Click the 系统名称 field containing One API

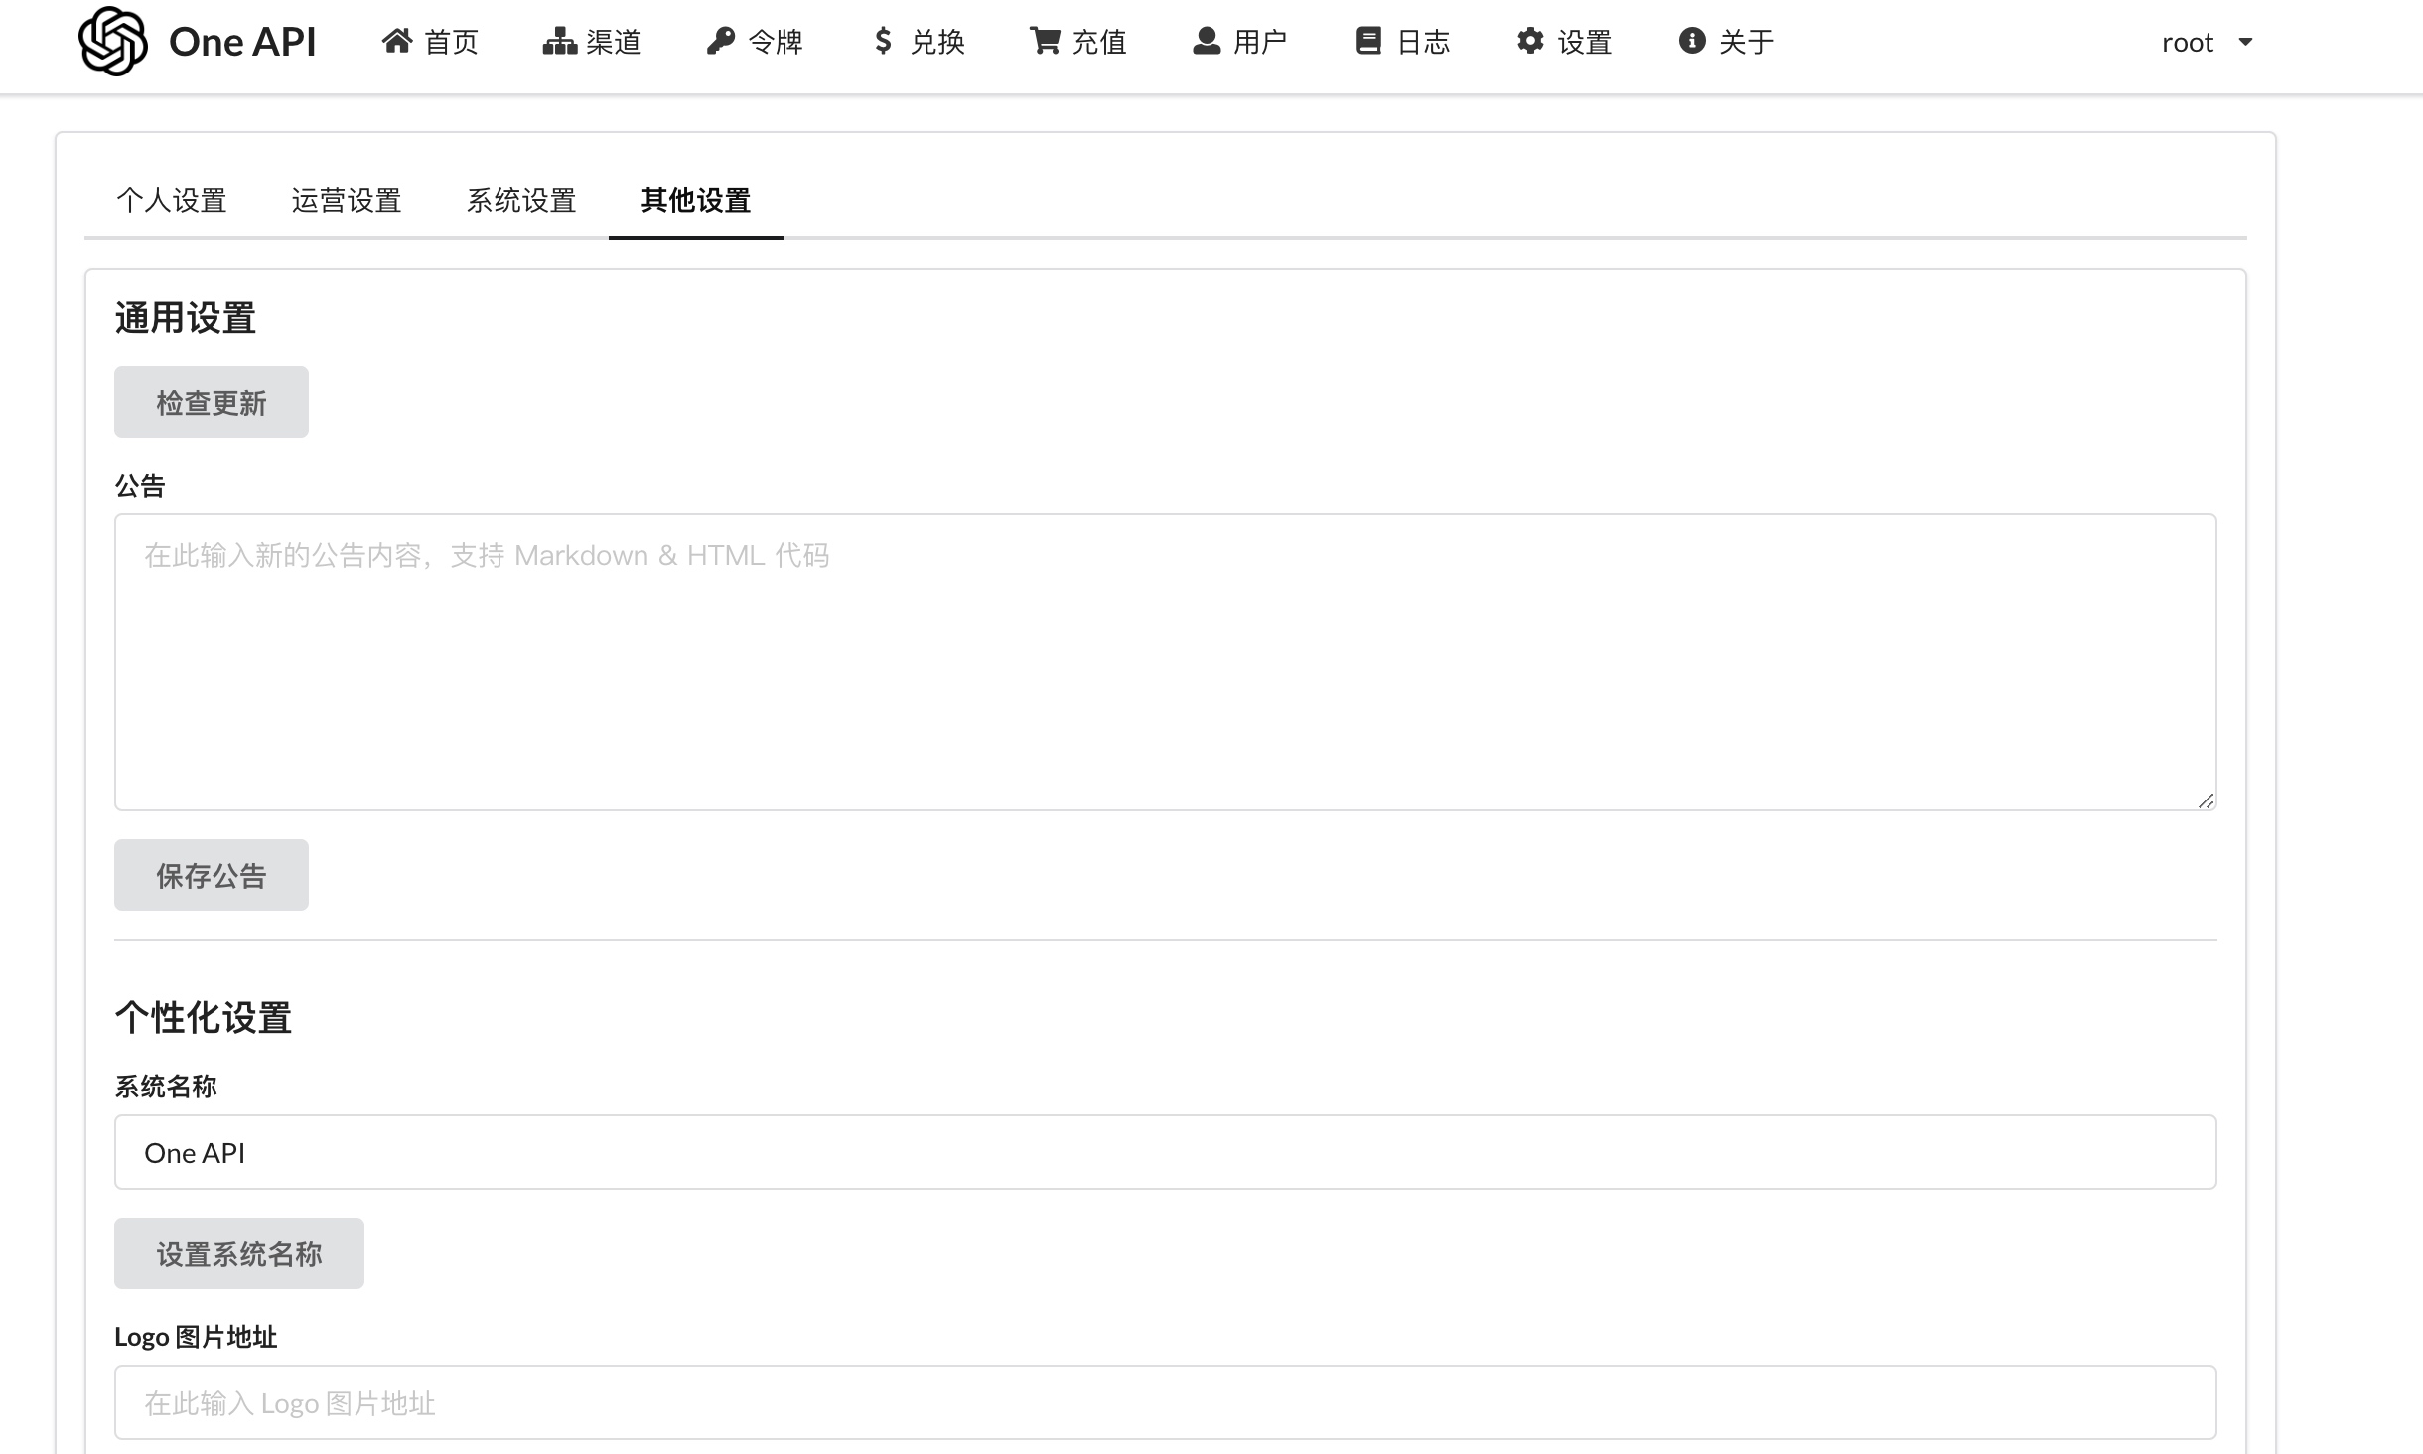click(1166, 1152)
